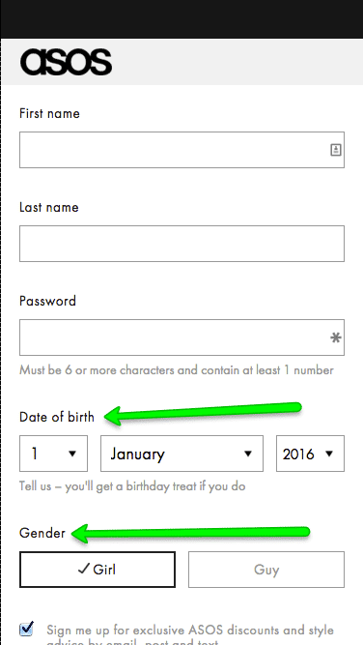Open the birth day dropdown showing 1
This screenshot has width=363, height=645.
53,454
